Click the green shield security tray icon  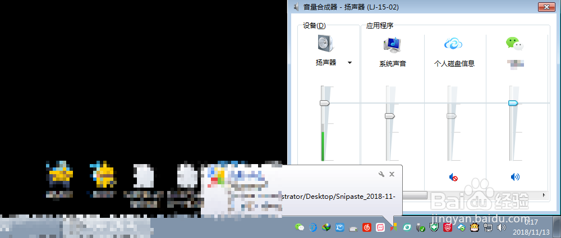[x=434, y=227]
